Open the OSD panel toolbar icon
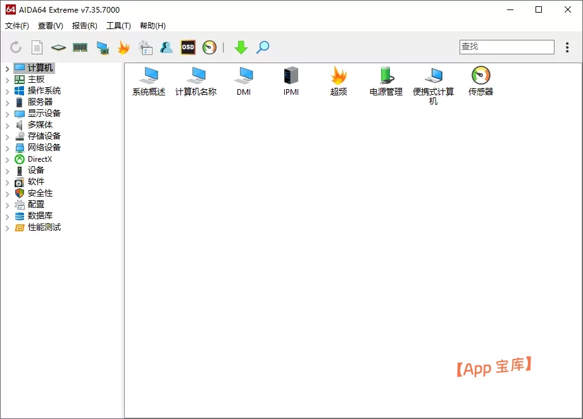Viewport: 583px width, 419px height. pyautogui.click(x=188, y=47)
